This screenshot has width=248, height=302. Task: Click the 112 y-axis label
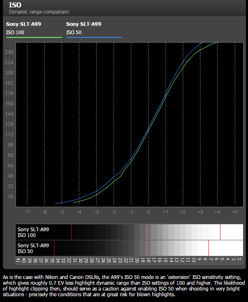click(x=9, y=135)
